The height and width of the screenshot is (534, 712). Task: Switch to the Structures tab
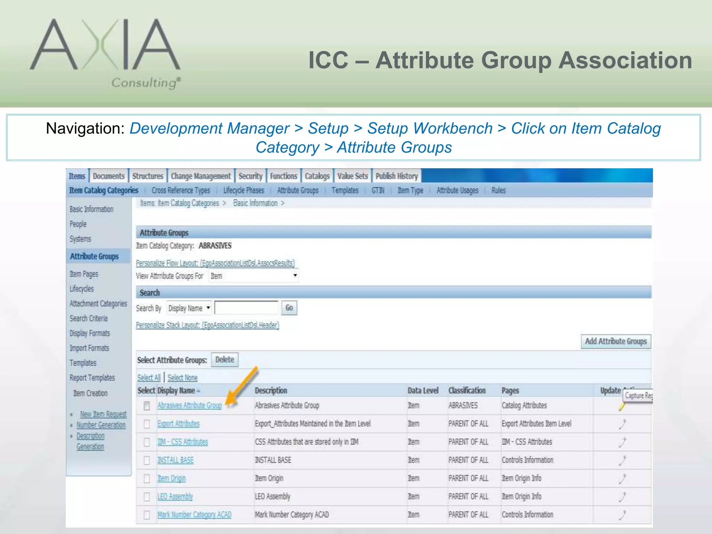147,176
